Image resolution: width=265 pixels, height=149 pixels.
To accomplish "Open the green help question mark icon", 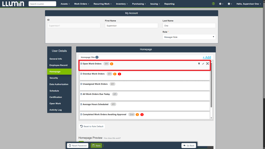I will coord(213,4).
